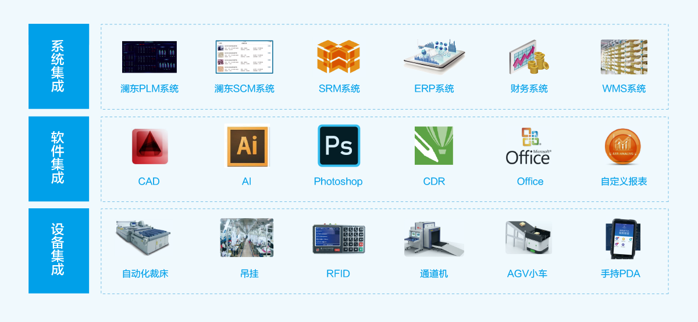Select the 设备集成 row label
This screenshot has width=698, height=322.
click(58, 249)
